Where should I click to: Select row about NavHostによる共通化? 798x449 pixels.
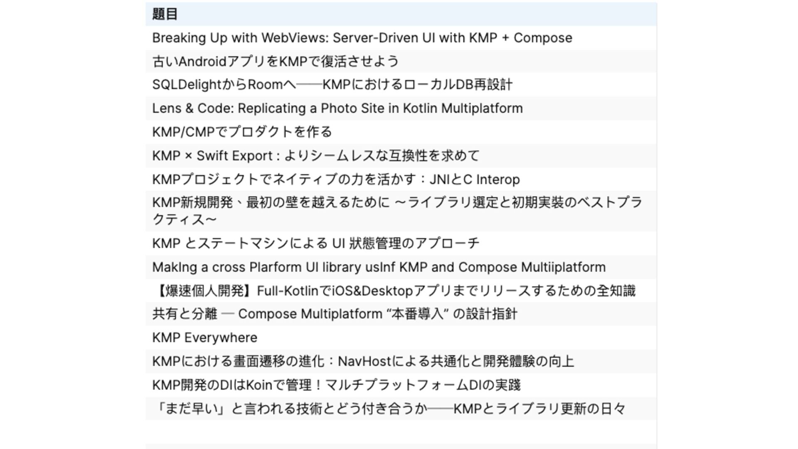click(401, 361)
